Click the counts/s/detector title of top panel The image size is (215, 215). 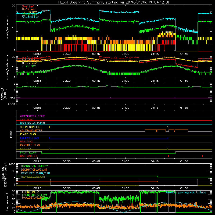pyautogui.click(x=7, y=28)
